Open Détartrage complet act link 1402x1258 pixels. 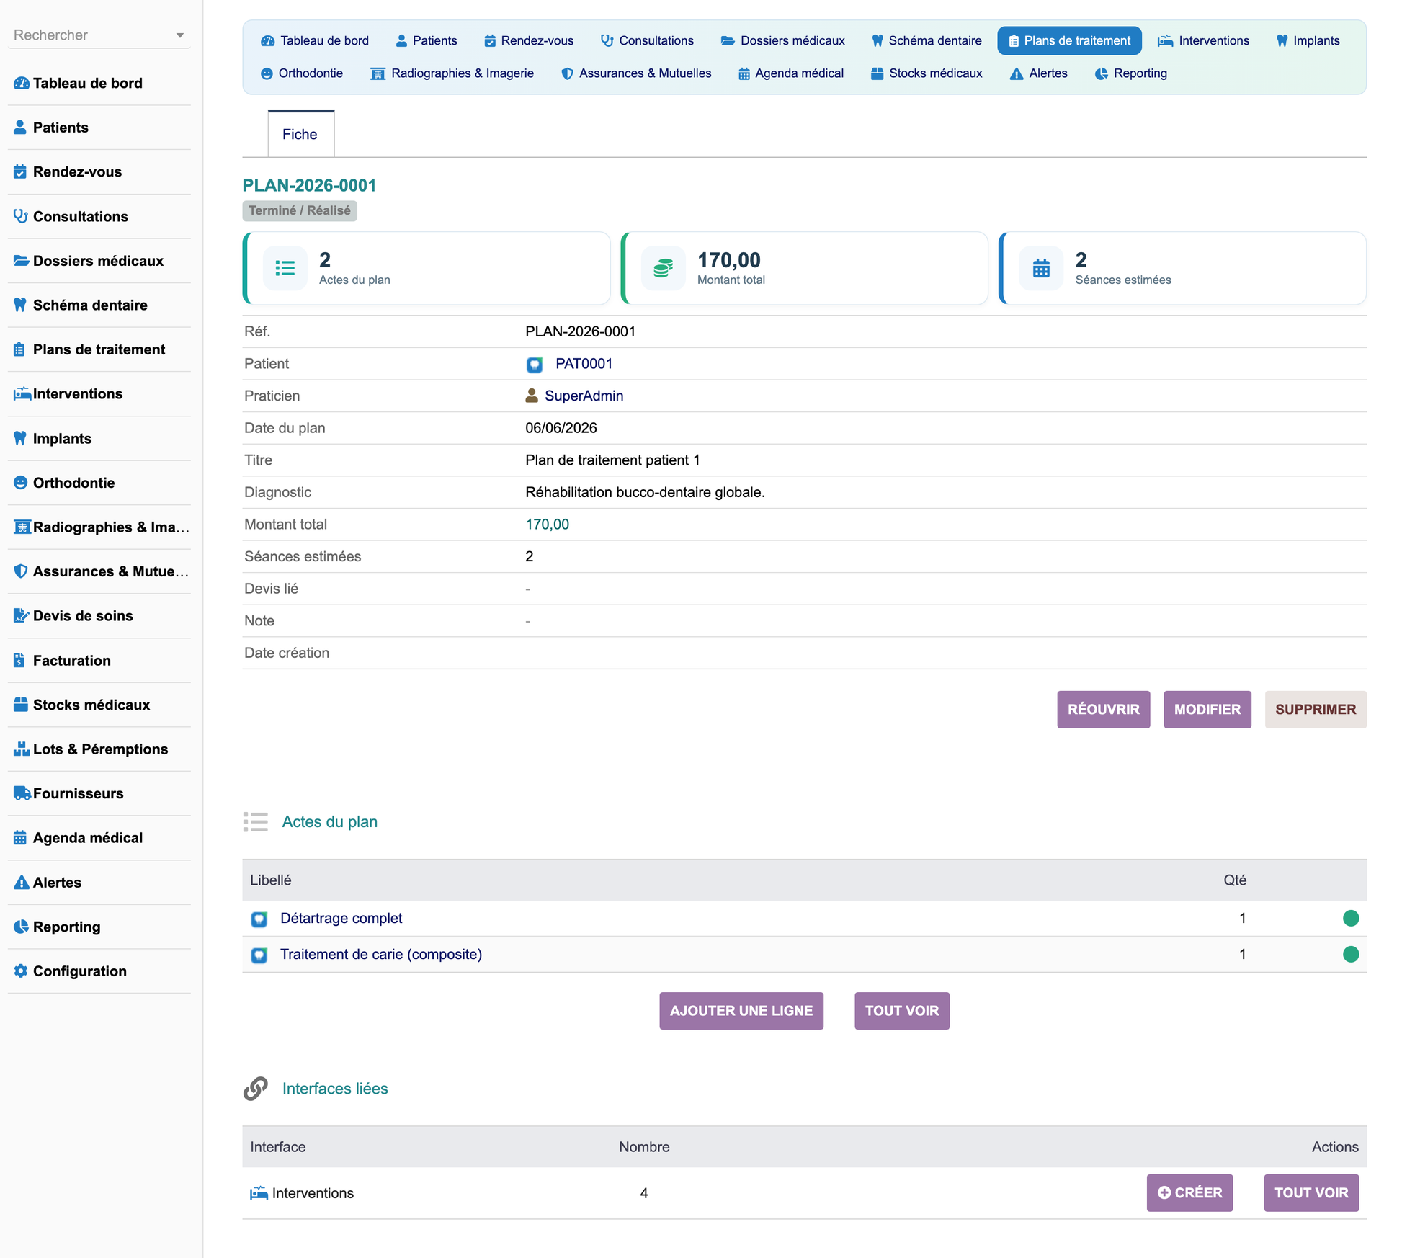[x=341, y=918]
